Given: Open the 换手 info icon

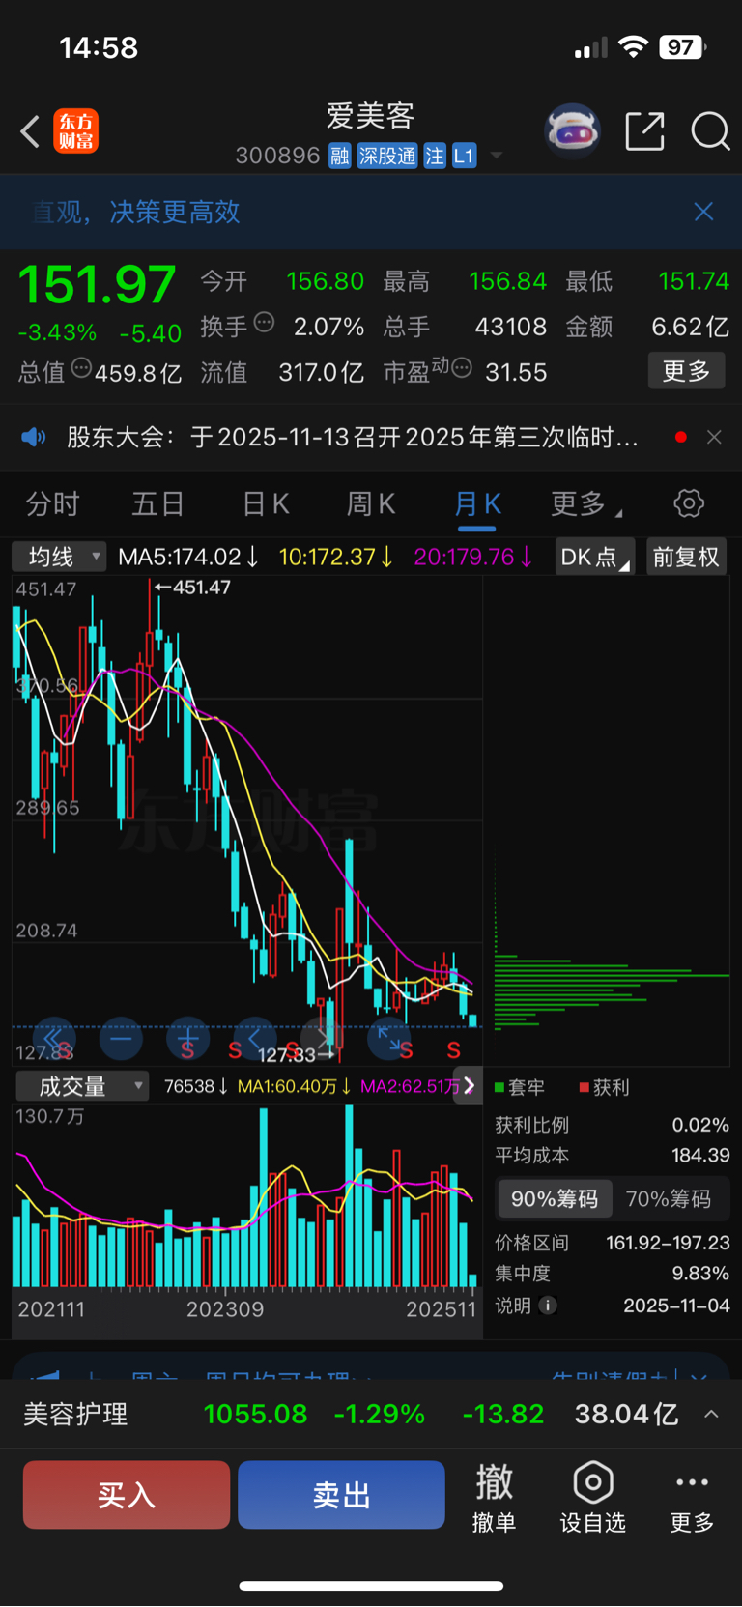Looking at the screenshot, I should click(264, 323).
